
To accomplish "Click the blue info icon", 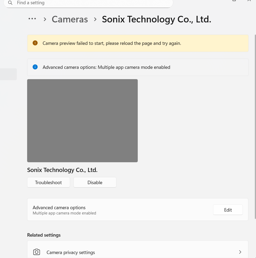I will click(35, 67).
